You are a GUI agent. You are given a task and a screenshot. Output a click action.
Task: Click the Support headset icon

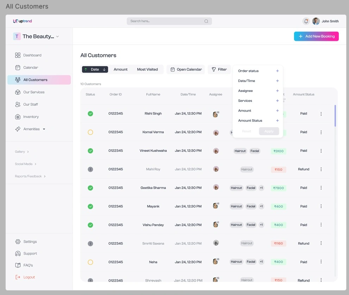[18, 253]
